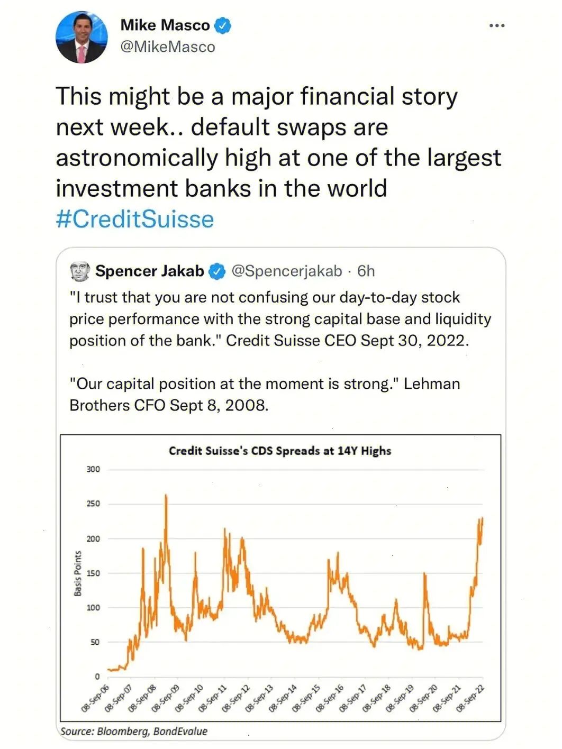This screenshot has width=562, height=749.
Task: Click the 08-Sep-22 date label on chart
Action: click(x=471, y=698)
